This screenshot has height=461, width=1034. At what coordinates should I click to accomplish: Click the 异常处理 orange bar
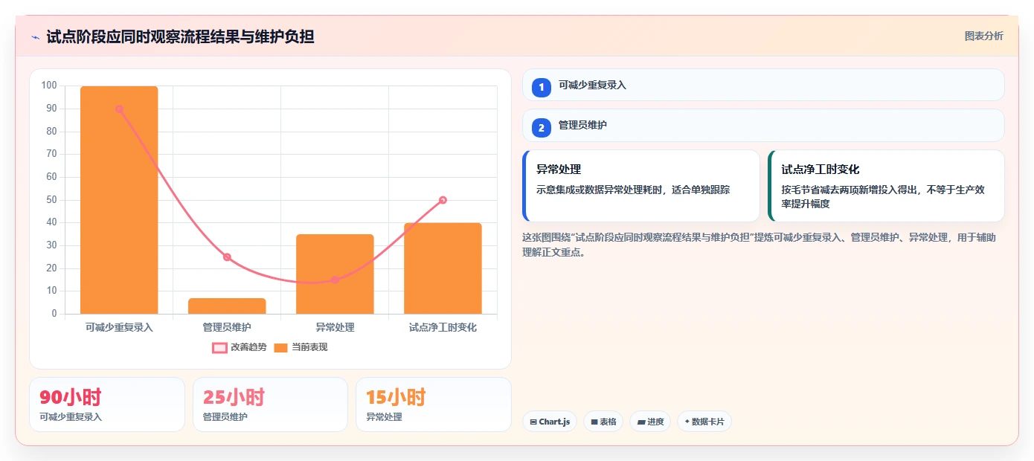[335, 274]
